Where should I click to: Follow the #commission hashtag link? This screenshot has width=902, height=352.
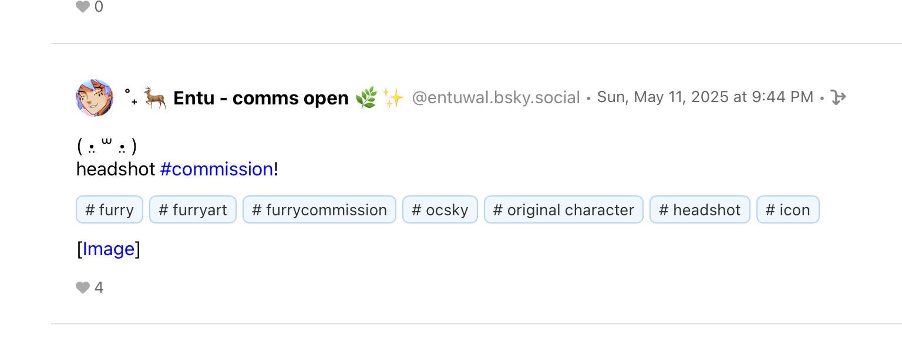click(x=216, y=170)
